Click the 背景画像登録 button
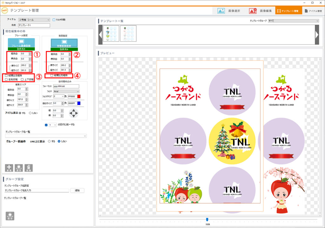Image resolution: width=325 pixels, height=228 pixels. pos(64,43)
